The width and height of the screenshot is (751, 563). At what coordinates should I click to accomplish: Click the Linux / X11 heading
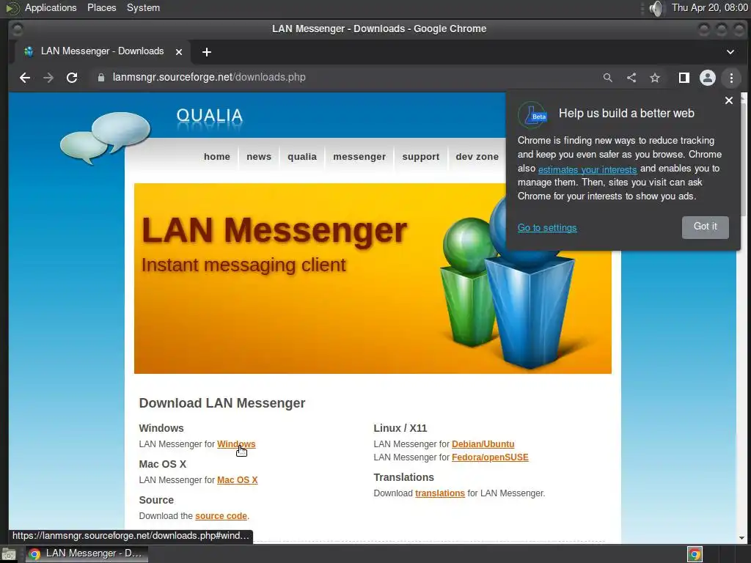[x=400, y=428]
